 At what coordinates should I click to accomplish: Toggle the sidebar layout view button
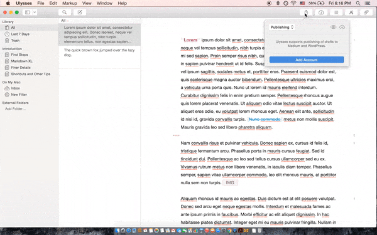click(28, 13)
